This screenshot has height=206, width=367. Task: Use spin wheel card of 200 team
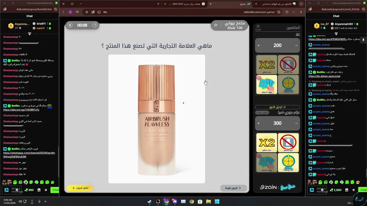(288, 84)
